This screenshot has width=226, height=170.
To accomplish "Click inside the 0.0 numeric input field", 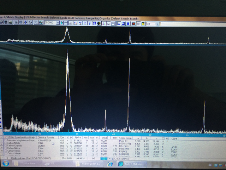I will click(151, 24).
